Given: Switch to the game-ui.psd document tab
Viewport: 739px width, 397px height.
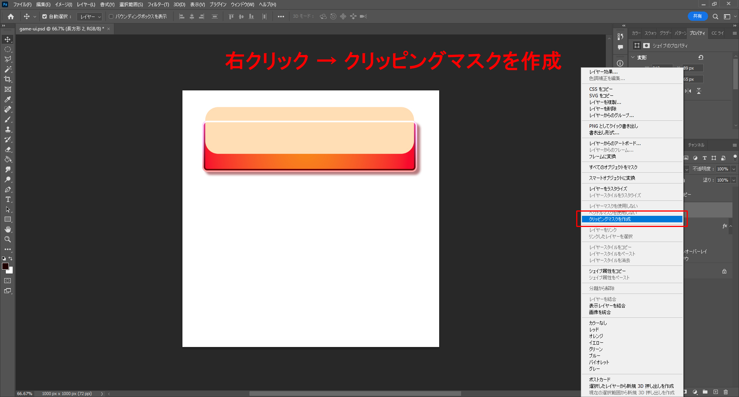Looking at the screenshot, I should [62, 29].
